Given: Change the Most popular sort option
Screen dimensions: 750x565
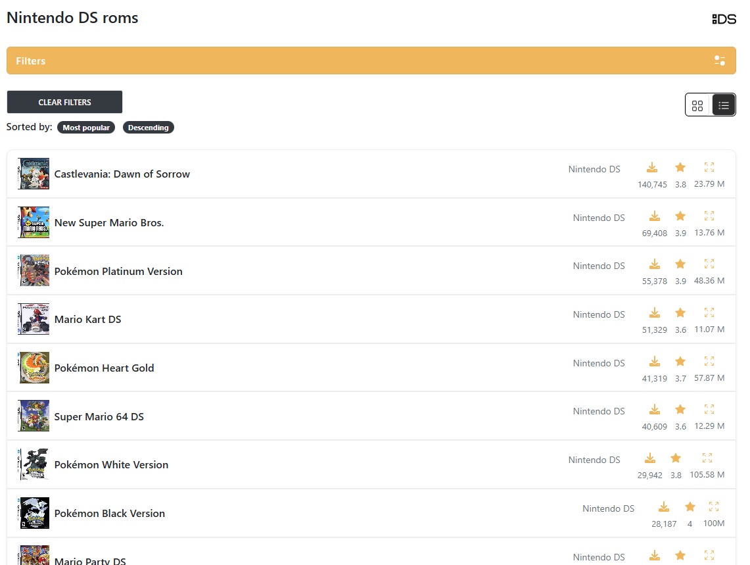Looking at the screenshot, I should (86, 128).
